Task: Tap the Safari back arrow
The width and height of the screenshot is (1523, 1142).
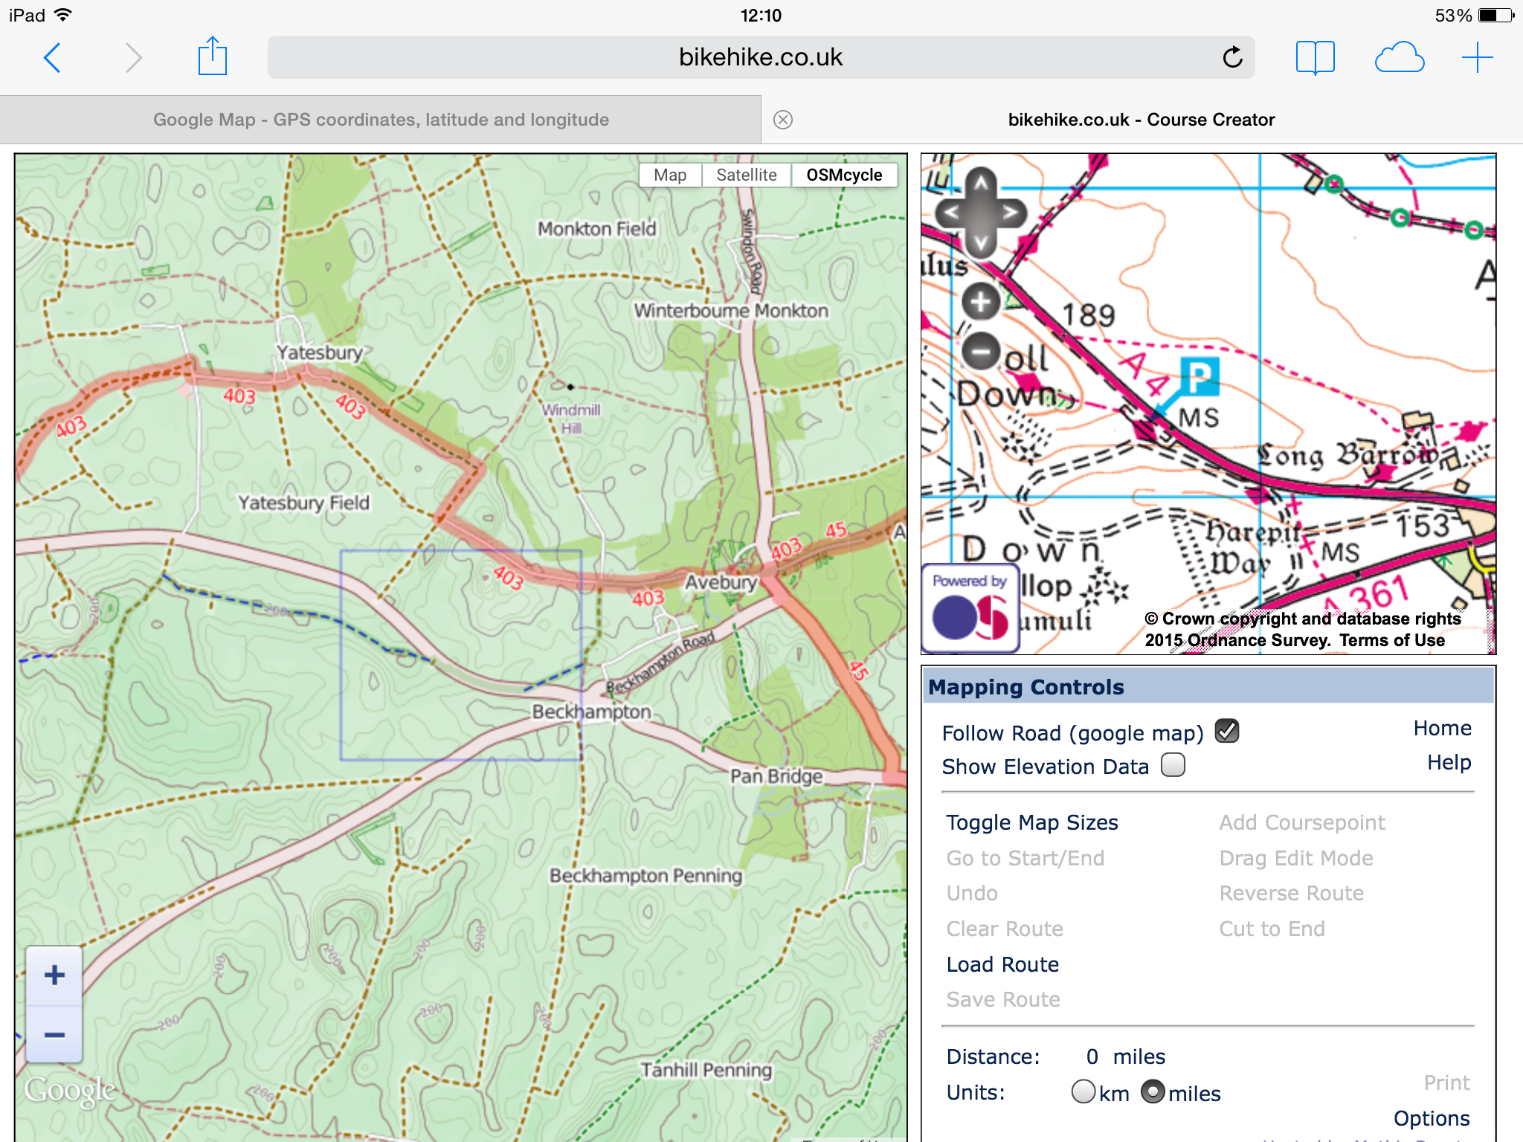Action: coord(52,58)
